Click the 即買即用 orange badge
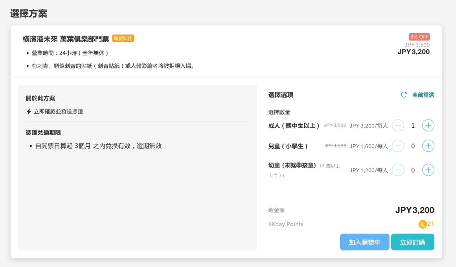This screenshot has width=456, height=267. point(123,39)
